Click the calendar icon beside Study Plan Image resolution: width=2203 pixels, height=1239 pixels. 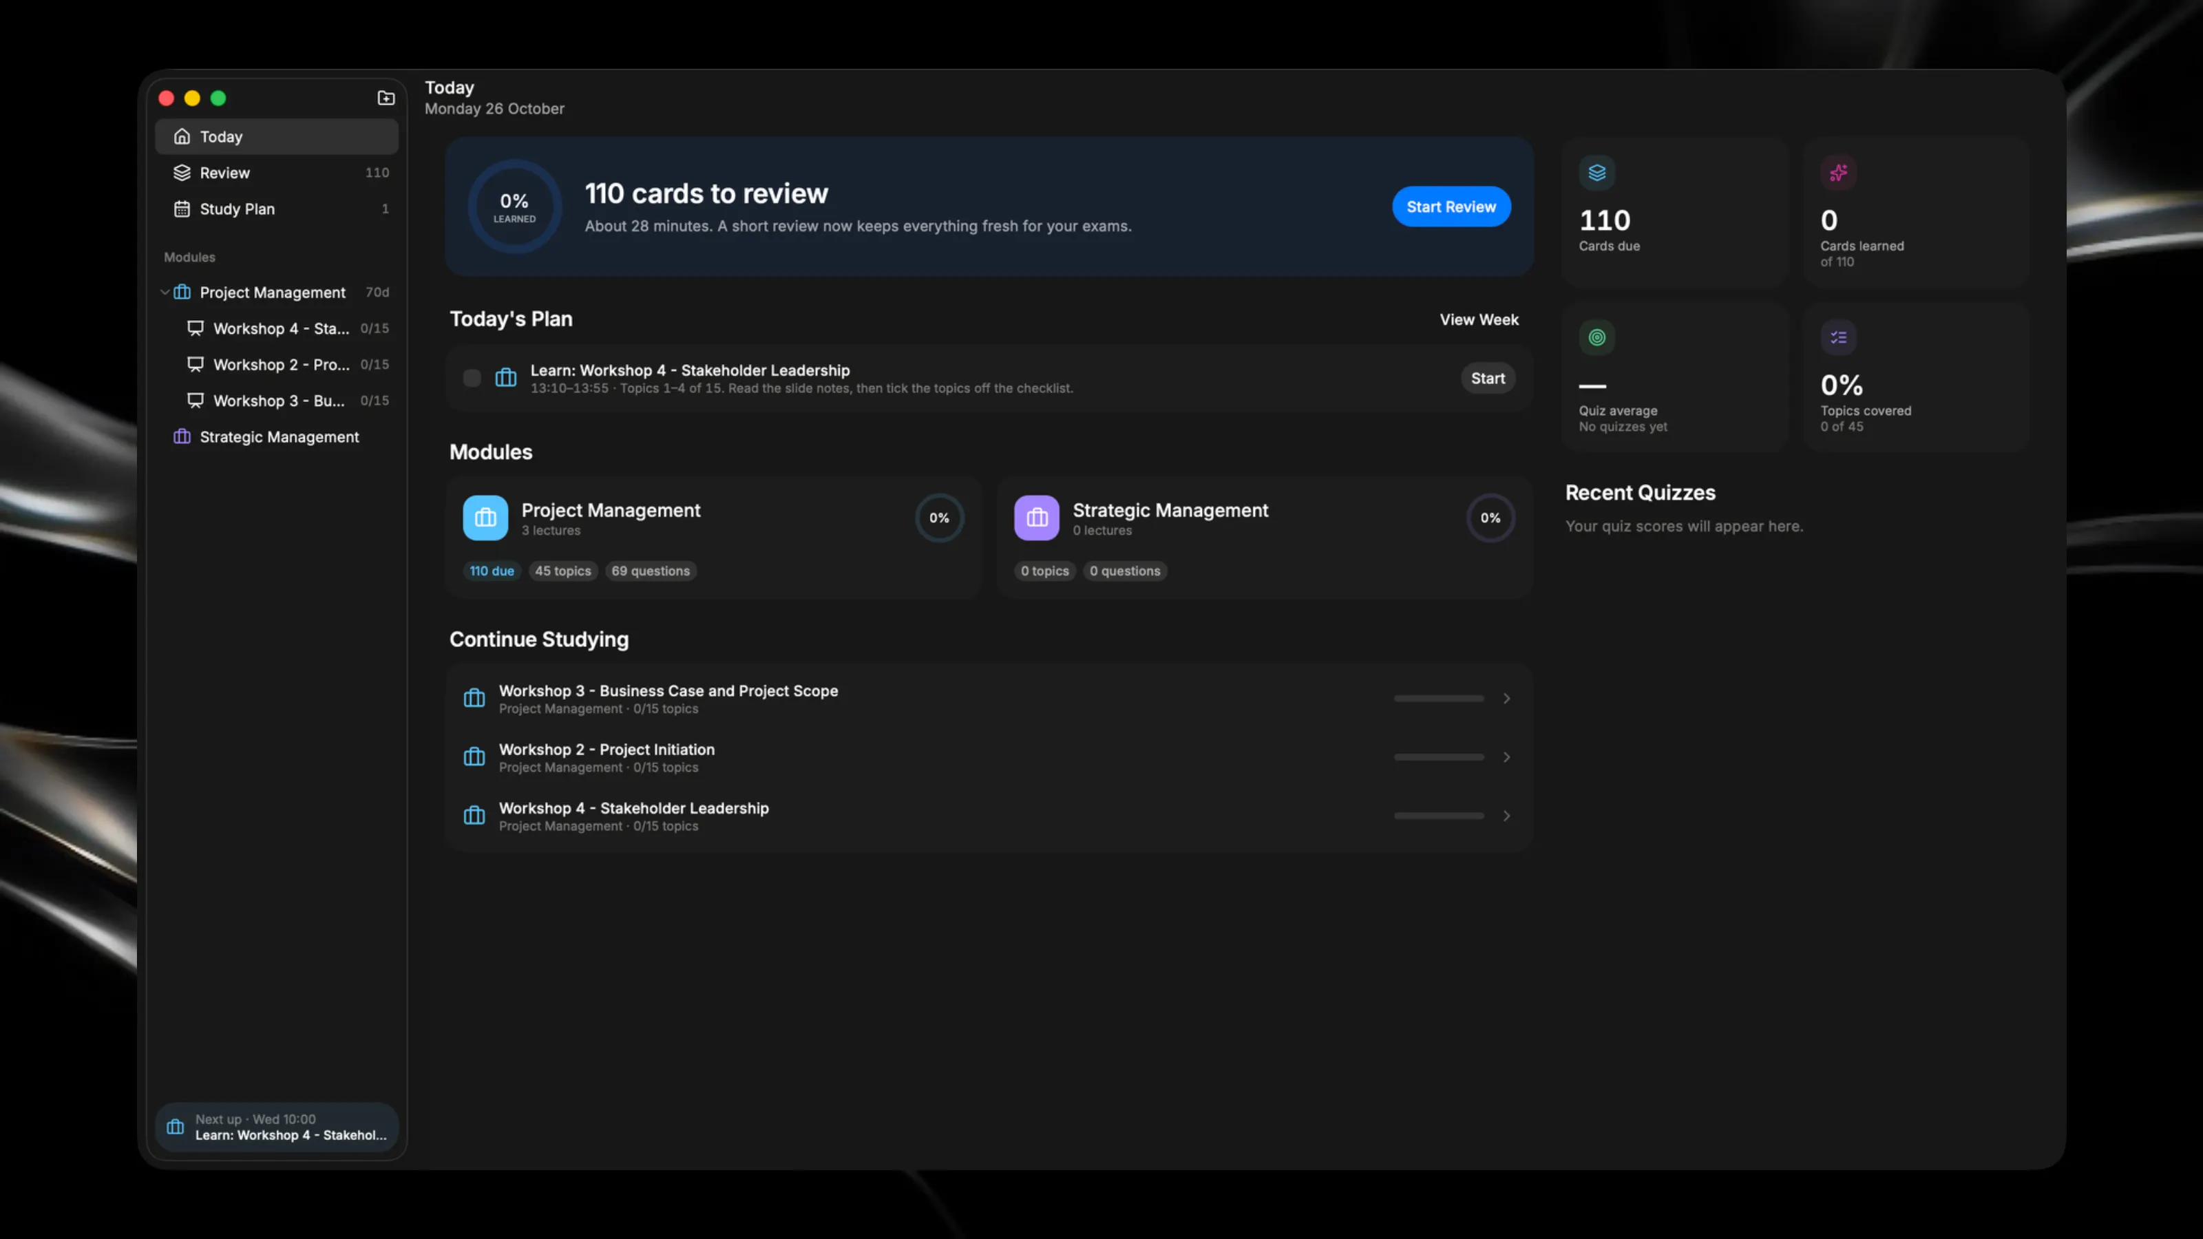pyautogui.click(x=181, y=209)
